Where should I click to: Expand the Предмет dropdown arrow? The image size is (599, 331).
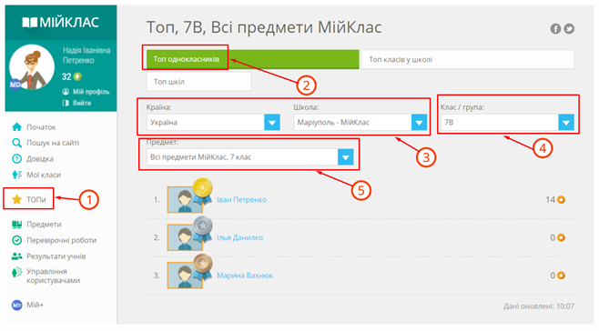click(346, 157)
